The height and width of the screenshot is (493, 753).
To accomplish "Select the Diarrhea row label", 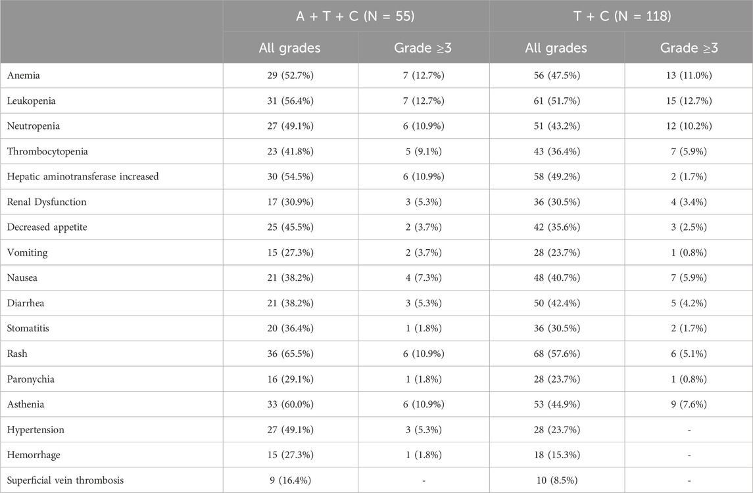I will (26, 304).
